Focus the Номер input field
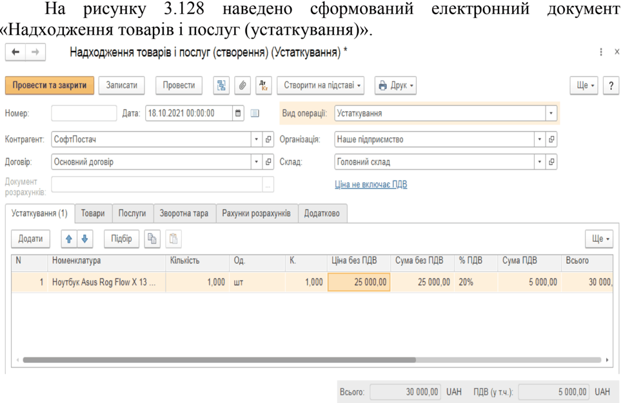The image size is (621, 403). [x=84, y=113]
